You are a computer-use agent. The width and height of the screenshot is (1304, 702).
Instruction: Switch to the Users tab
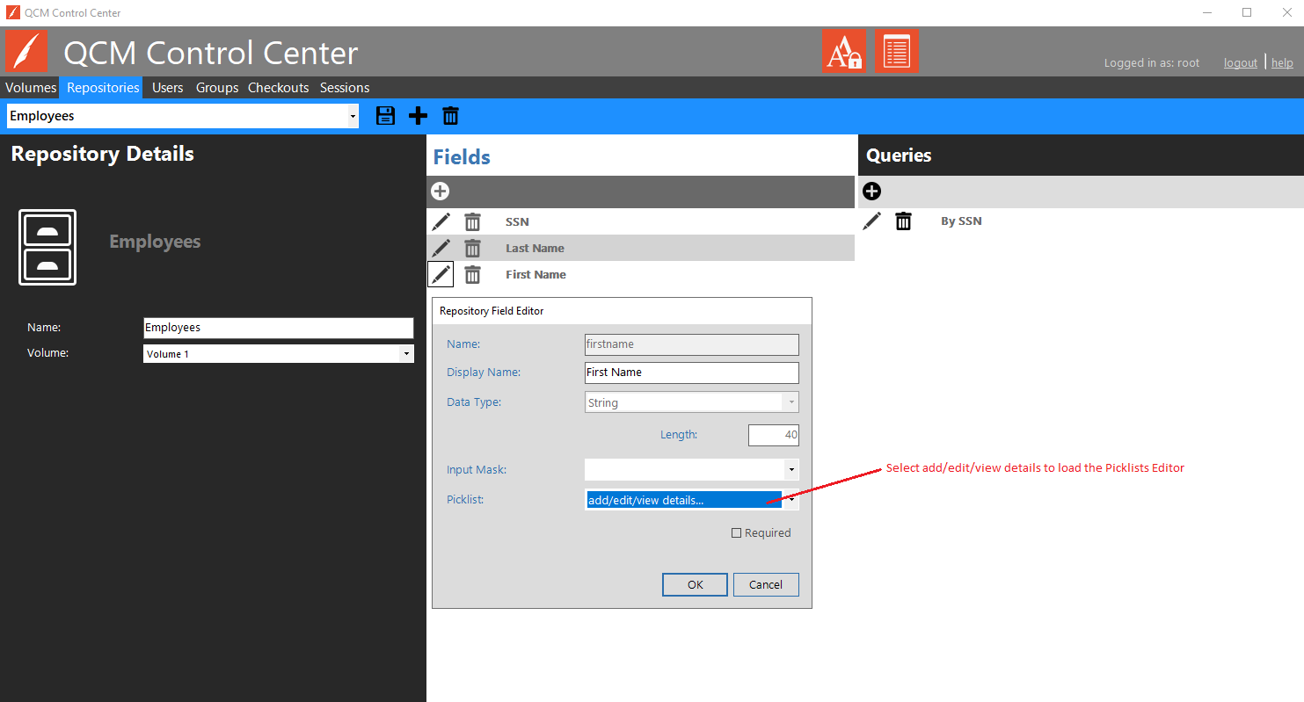pos(167,88)
